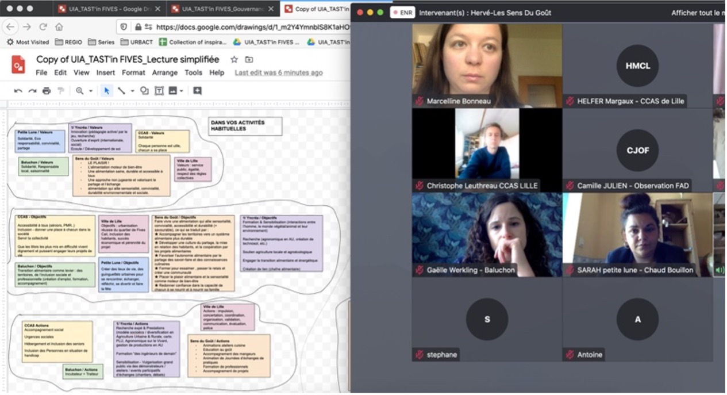
Task: Click the Undo arrow in the Drawings toolbar
Action: (18, 91)
